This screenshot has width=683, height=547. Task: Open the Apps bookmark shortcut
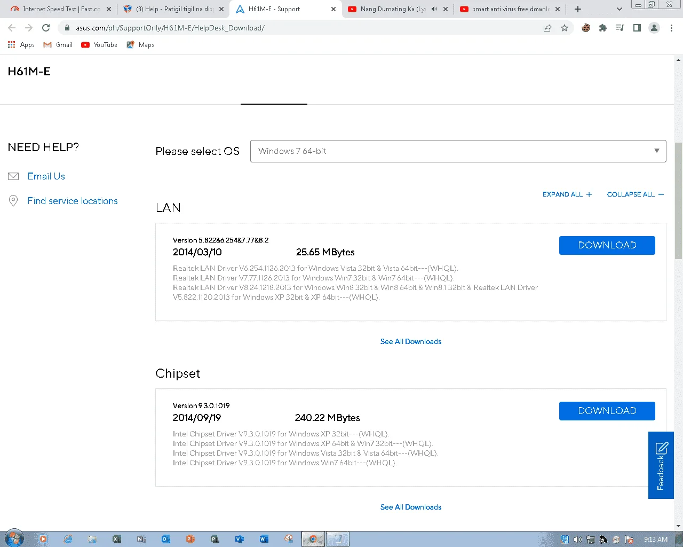coord(21,45)
